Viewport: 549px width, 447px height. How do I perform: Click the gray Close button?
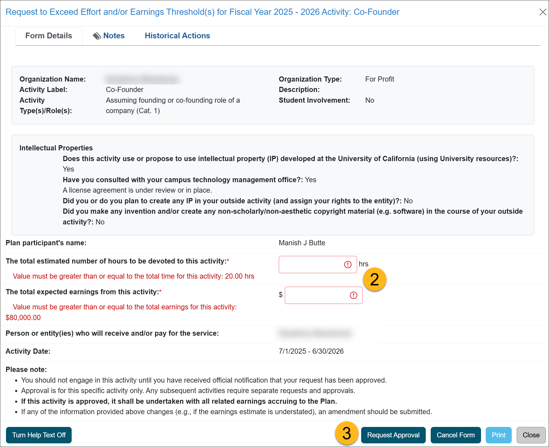click(531, 435)
